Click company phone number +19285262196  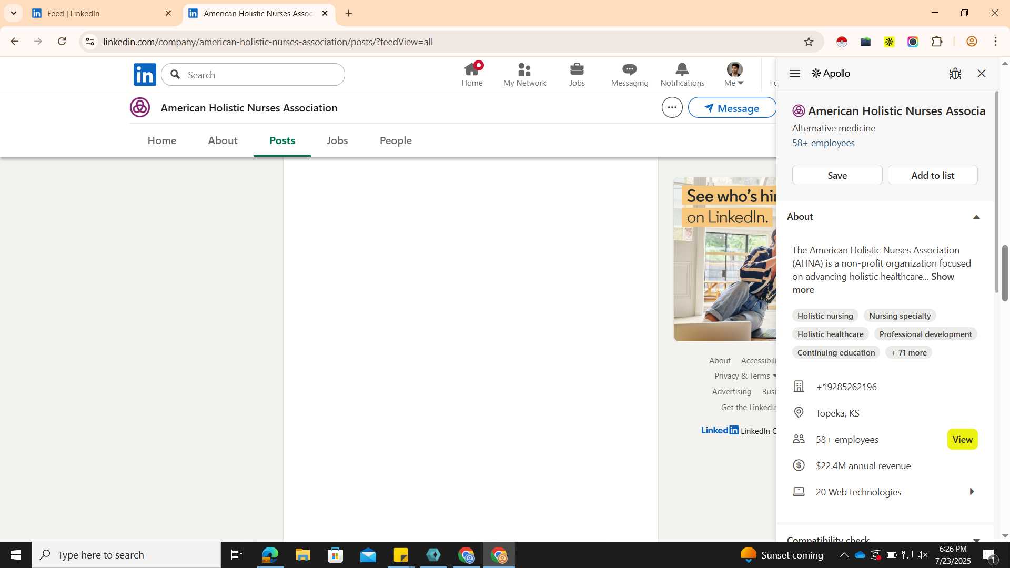(846, 387)
